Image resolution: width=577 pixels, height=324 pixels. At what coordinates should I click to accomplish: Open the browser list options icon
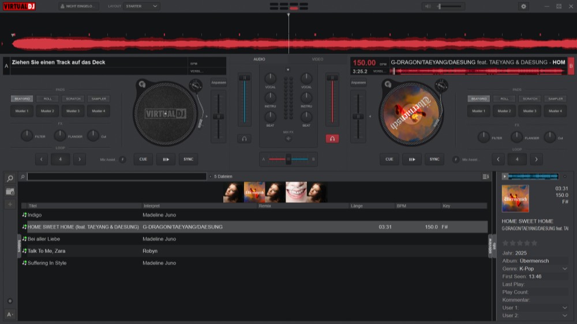pos(485,176)
